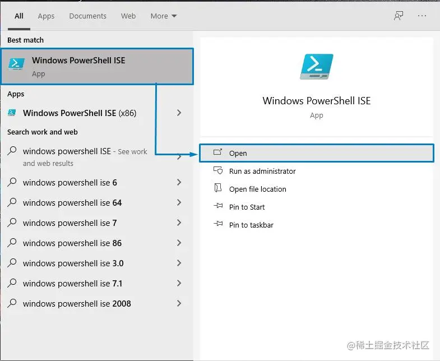The height and width of the screenshot is (361, 440).
Task: Select Windows PowerShell ISE best match
Action: pyautogui.click(x=97, y=67)
